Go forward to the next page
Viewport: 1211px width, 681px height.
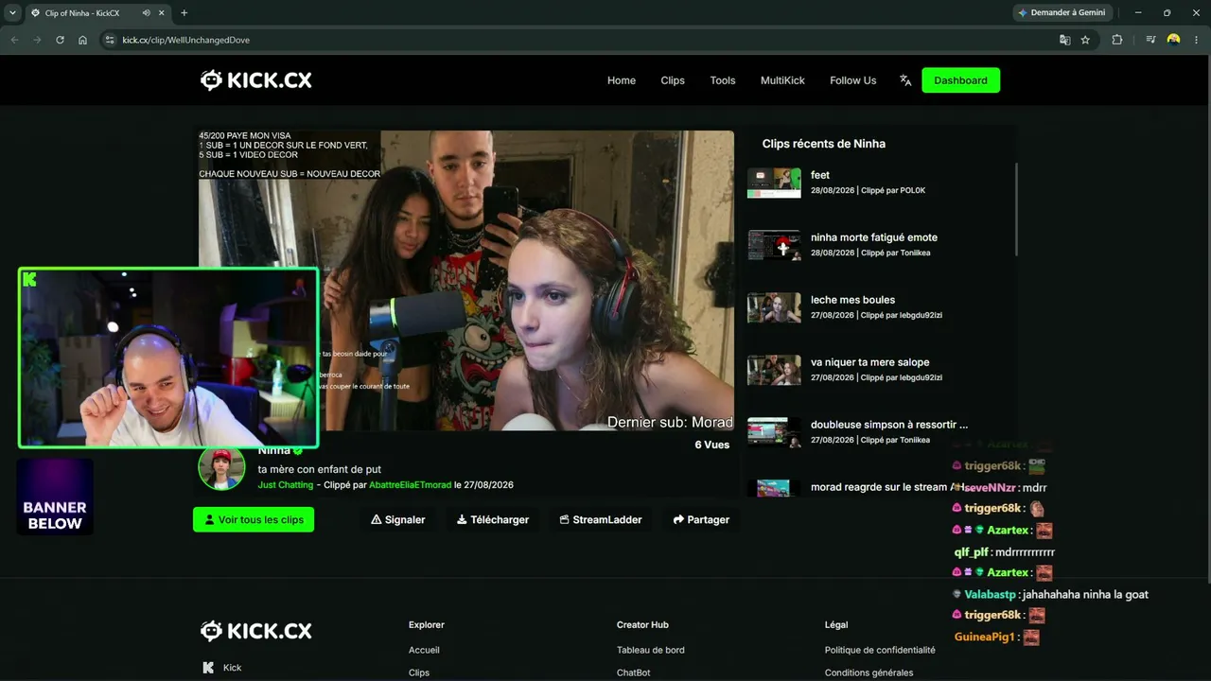[37, 40]
